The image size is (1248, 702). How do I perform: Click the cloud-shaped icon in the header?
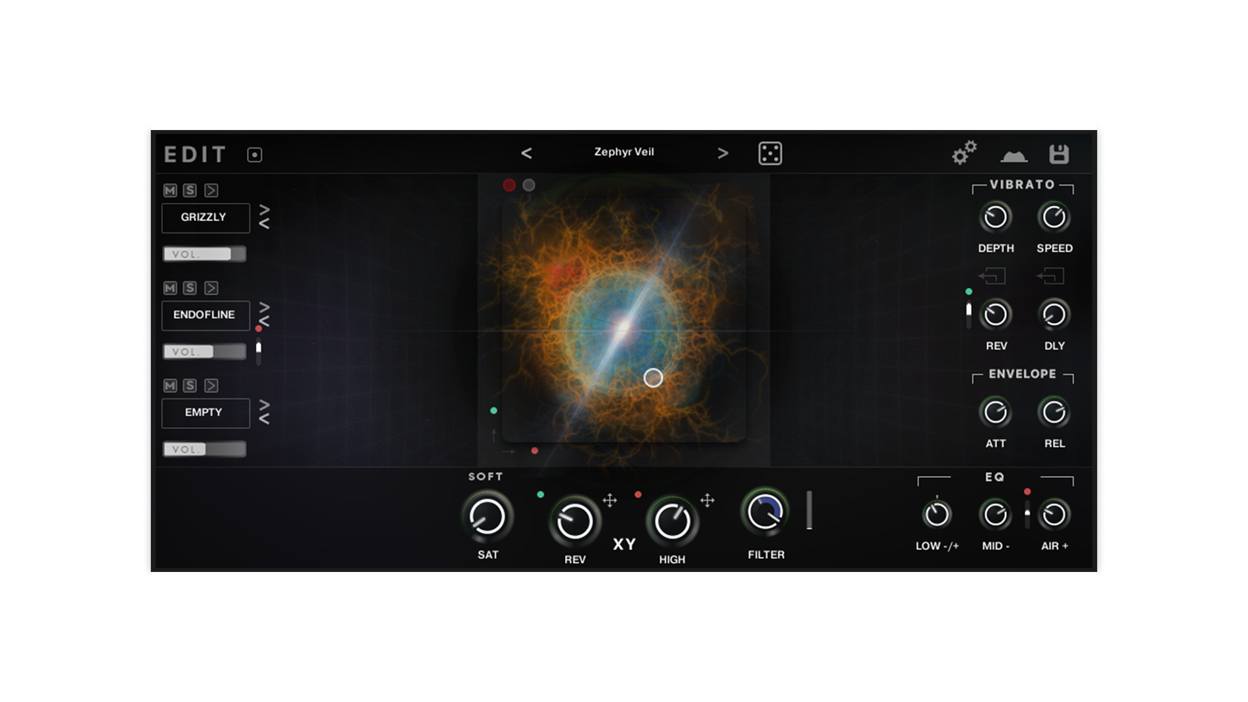(x=1014, y=155)
